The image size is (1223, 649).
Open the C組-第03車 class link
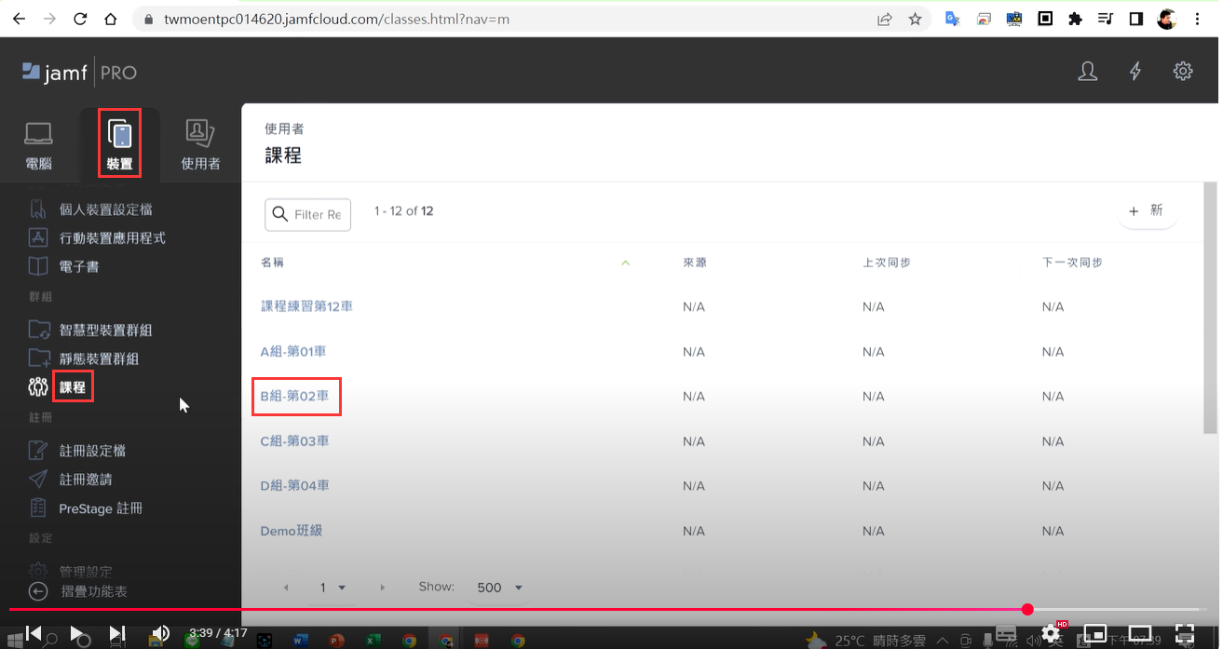pyautogui.click(x=294, y=440)
